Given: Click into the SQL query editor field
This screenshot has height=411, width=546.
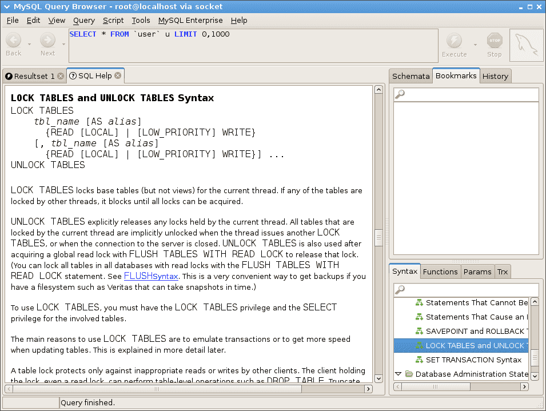Looking at the screenshot, I should [x=253, y=46].
